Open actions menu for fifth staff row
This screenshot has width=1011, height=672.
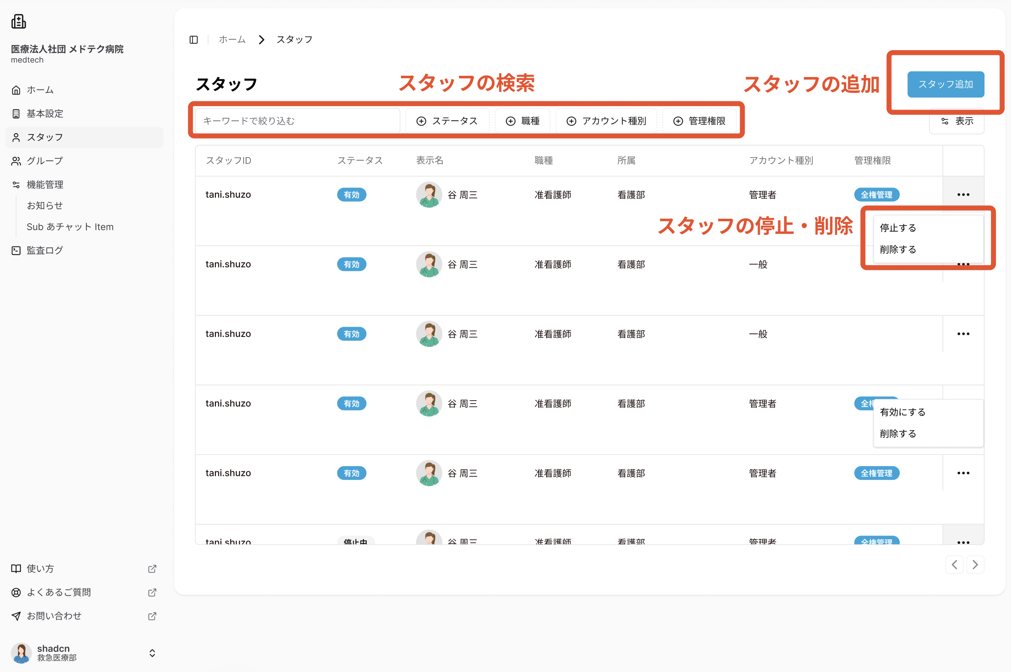[x=963, y=473]
